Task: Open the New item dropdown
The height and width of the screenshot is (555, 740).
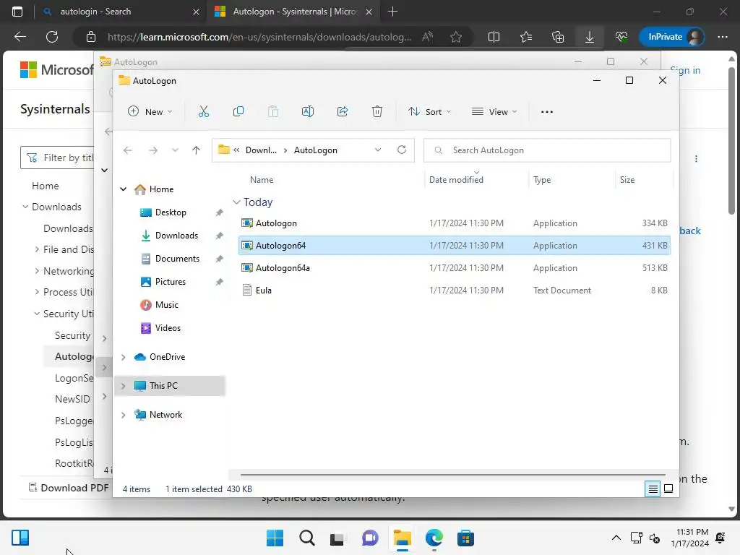Action: pos(150,112)
